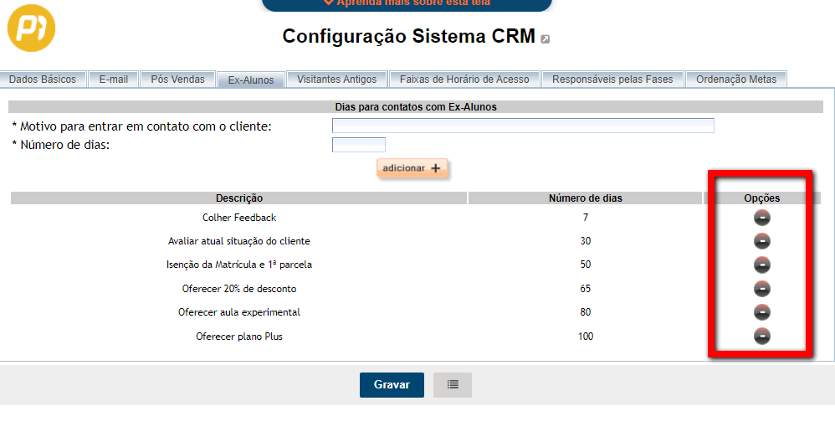
Task: Remove the Oferecer plano Plus row
Action: click(x=761, y=337)
